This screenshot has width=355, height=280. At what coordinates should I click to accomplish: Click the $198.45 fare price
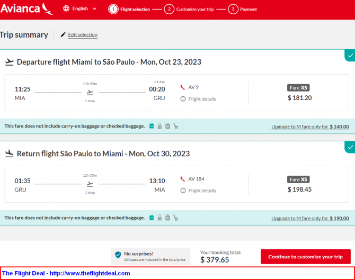[299, 189]
